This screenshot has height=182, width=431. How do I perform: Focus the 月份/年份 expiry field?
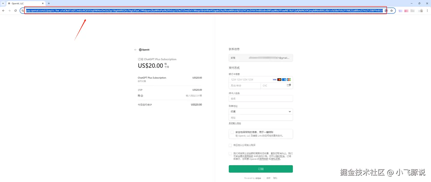pyautogui.click(x=245, y=86)
